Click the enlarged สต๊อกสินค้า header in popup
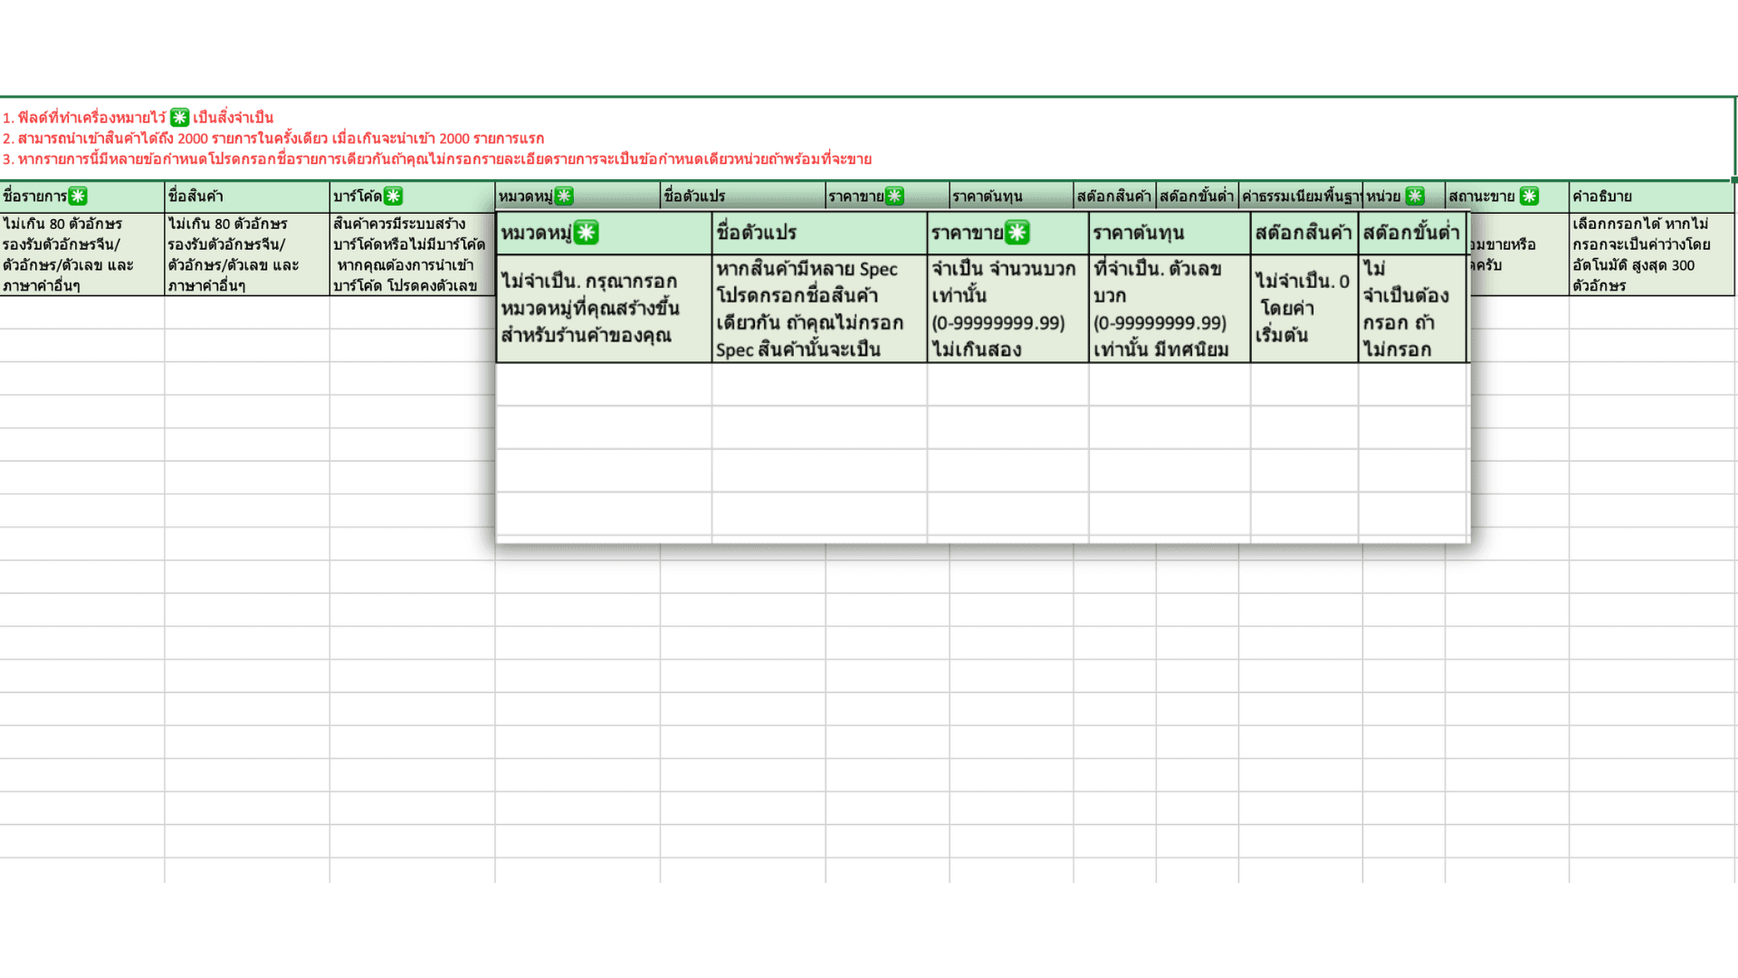 pyautogui.click(x=1303, y=233)
